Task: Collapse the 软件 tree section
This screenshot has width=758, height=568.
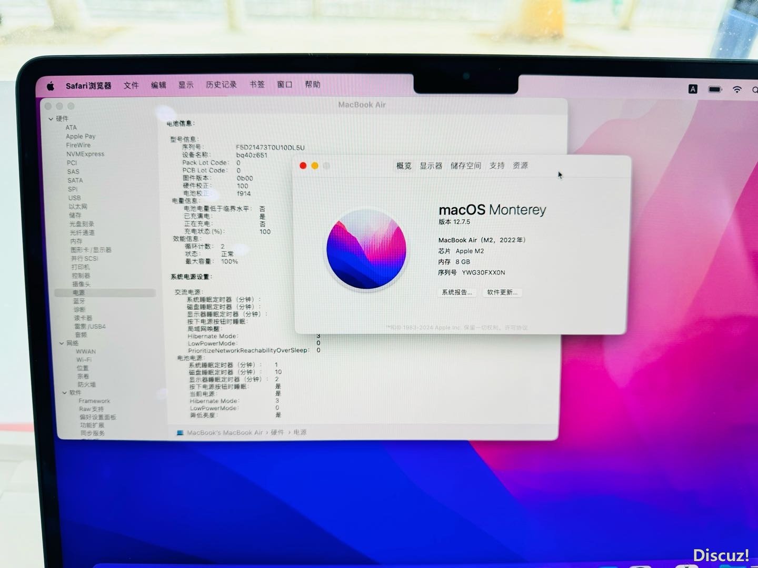Action: (x=65, y=392)
